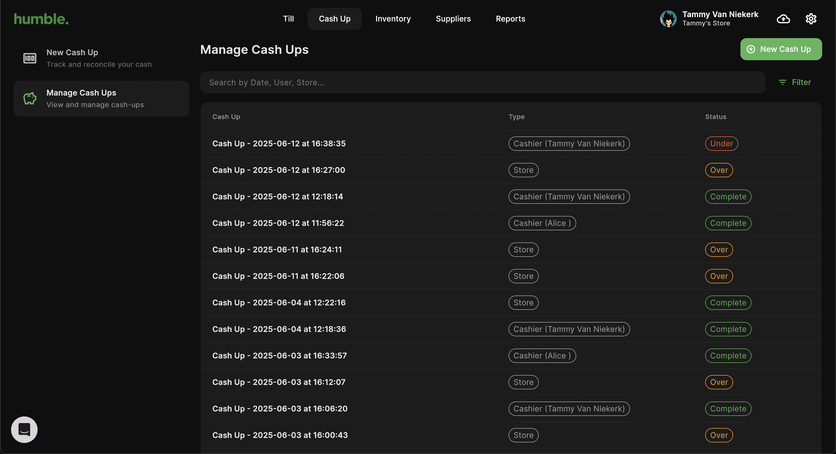Click Cashier (Alice) tag on 16:33:57 row
The image size is (836, 454).
542,356
